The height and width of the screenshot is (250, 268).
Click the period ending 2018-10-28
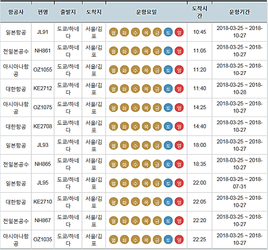click(240, 88)
